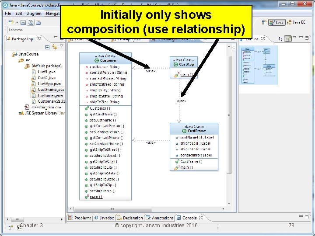Click the Open Perspective icon
The width and height of the screenshot is (315, 236).
(x=264, y=22)
